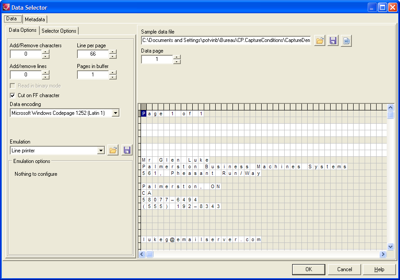Viewport: 400px width, 280px height.
Task: Click the horizontal scrollbar right arrow
Action: pos(383,254)
